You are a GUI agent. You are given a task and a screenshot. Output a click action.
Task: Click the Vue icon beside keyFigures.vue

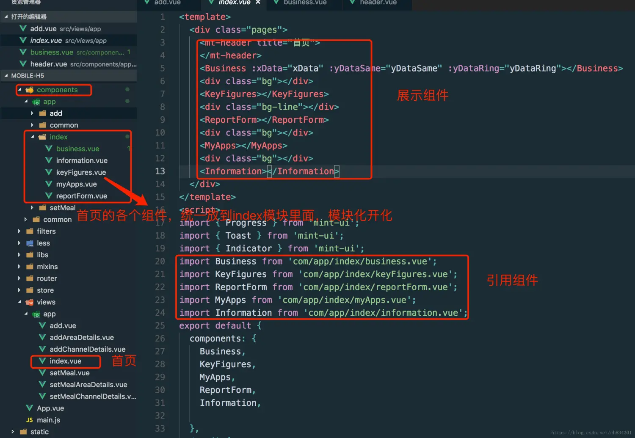pyautogui.click(x=49, y=172)
